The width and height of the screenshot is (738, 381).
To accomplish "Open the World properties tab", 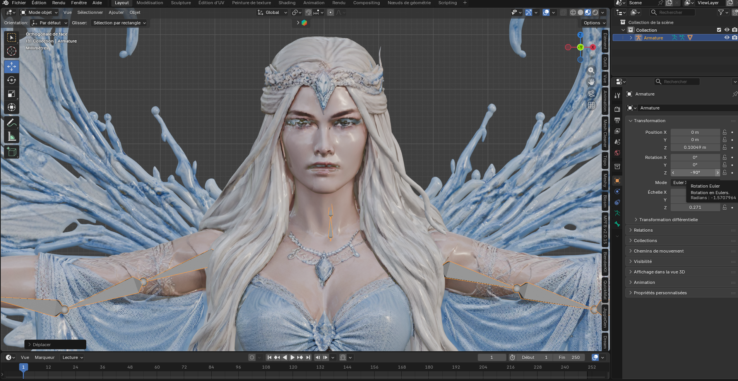I will 617,153.
